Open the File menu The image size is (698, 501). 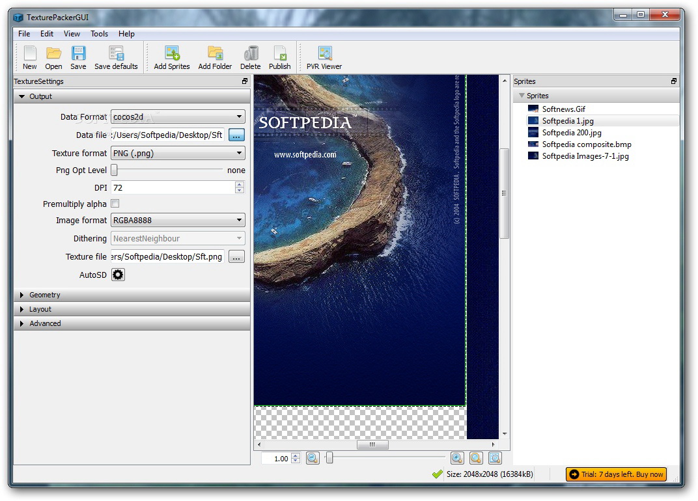tap(24, 34)
